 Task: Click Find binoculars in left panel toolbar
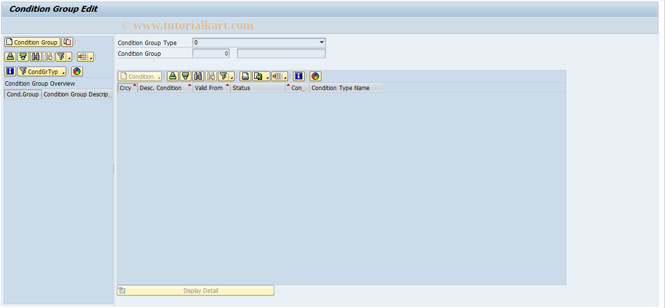(36, 57)
